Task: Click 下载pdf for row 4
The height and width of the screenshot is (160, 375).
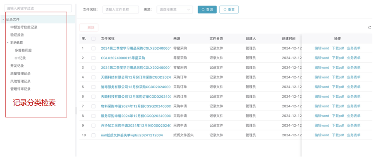Action: tap(338, 77)
